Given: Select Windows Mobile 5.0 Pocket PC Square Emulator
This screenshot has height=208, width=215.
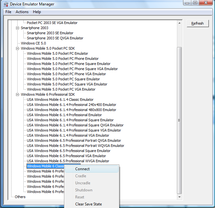Looking at the screenshot, I should pos(63,79).
